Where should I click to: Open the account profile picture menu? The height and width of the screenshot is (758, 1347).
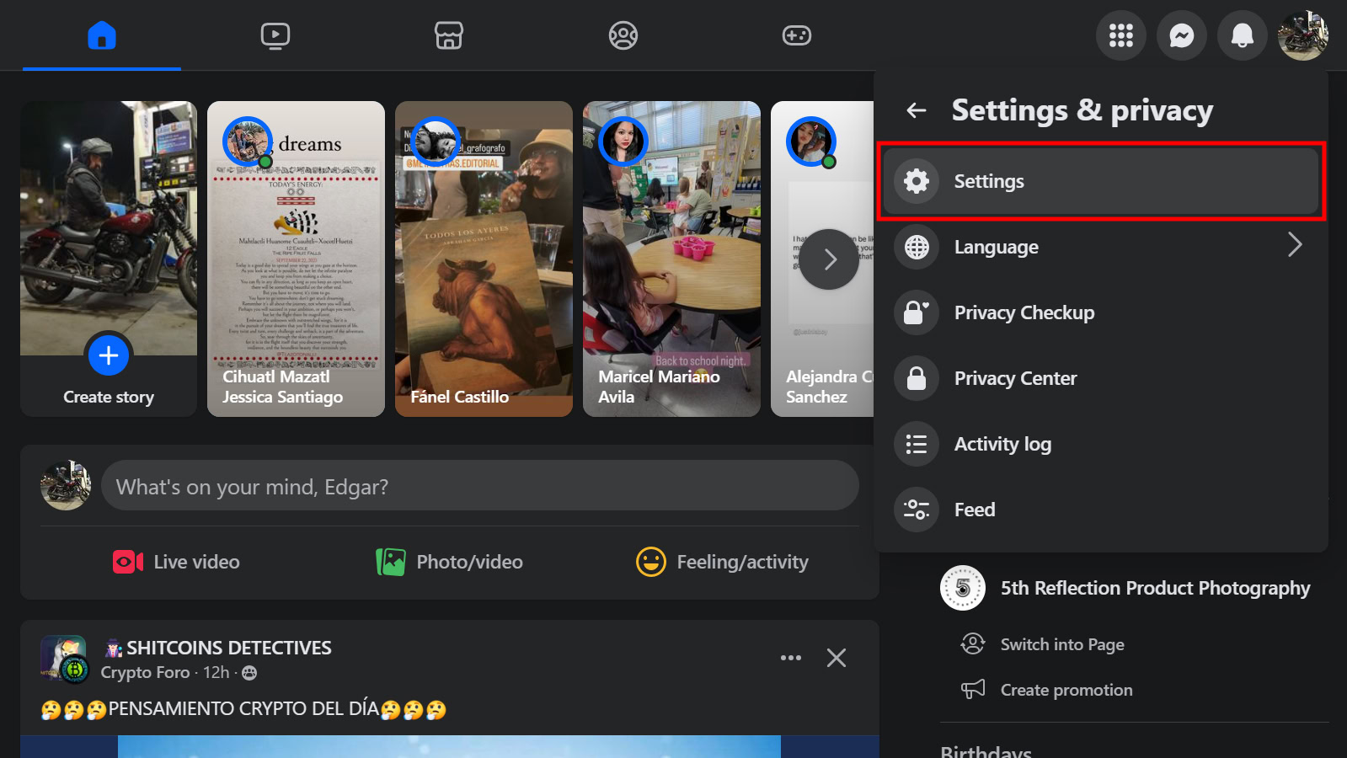1303,35
